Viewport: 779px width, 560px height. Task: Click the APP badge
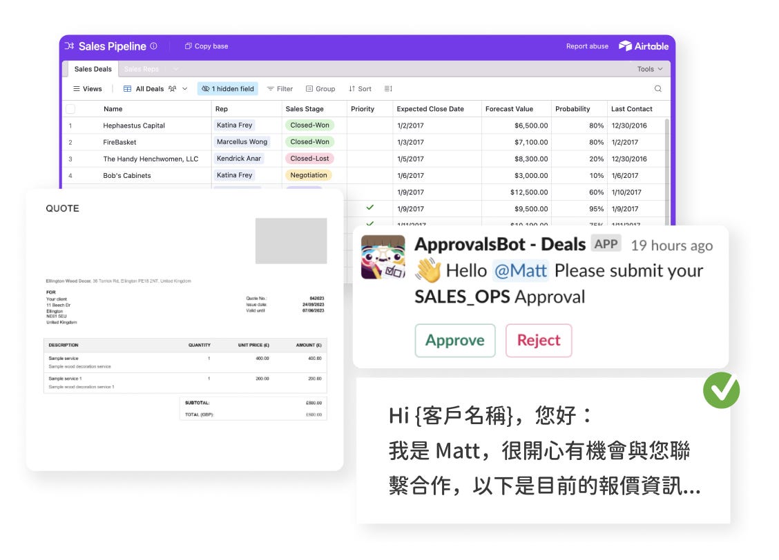[x=606, y=243]
